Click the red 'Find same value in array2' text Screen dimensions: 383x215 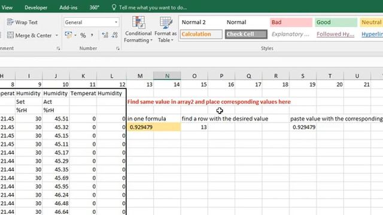(x=209, y=102)
